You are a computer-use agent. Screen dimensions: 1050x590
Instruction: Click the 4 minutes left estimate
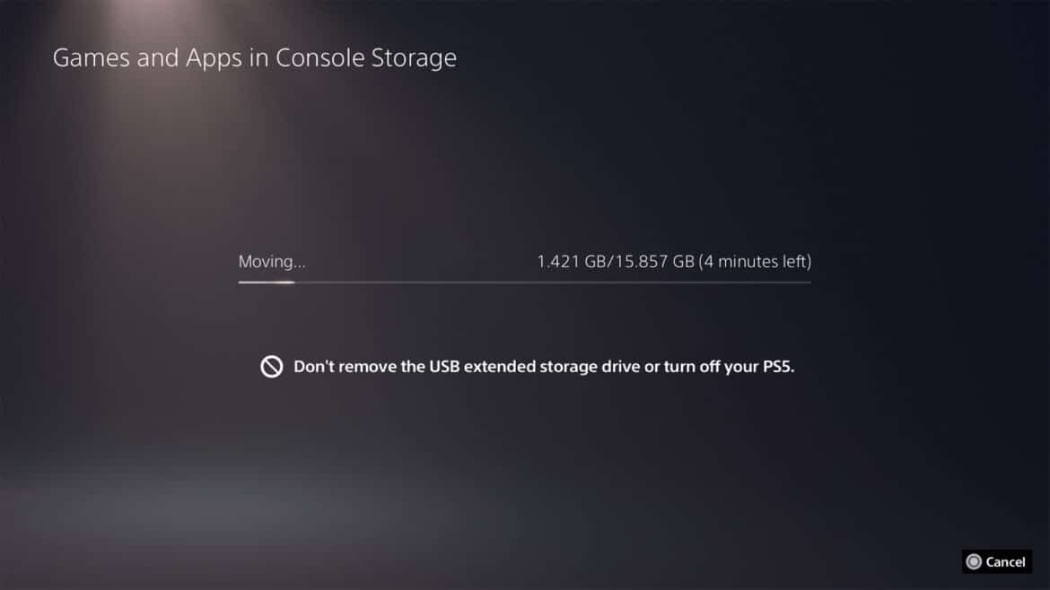coord(756,262)
